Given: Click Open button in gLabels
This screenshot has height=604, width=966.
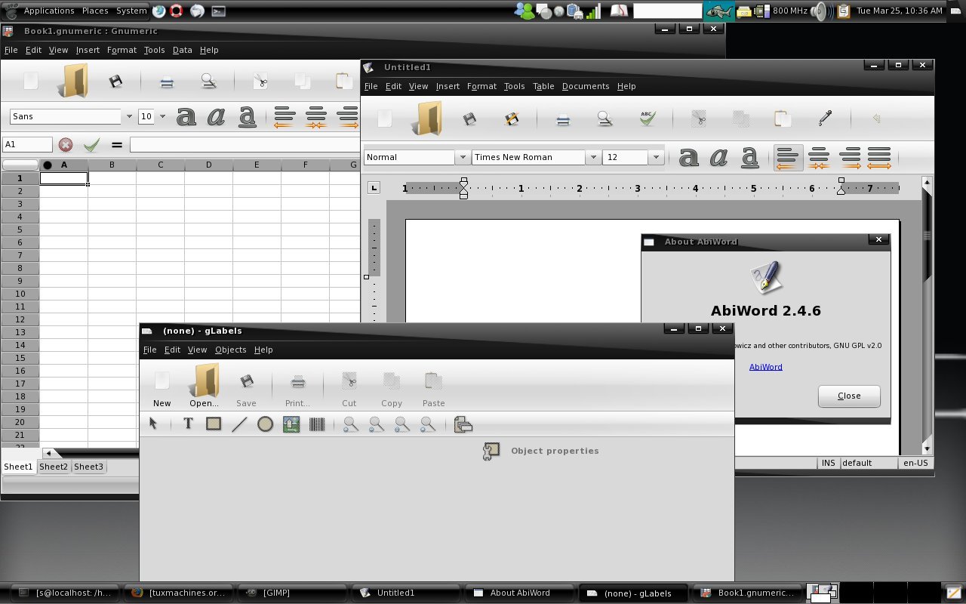Looking at the screenshot, I should coord(204,387).
